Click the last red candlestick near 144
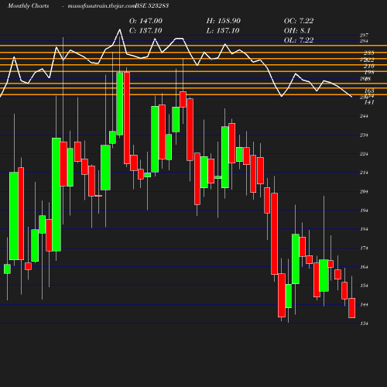Screen dimensions: 387x387 (x=352, y=308)
